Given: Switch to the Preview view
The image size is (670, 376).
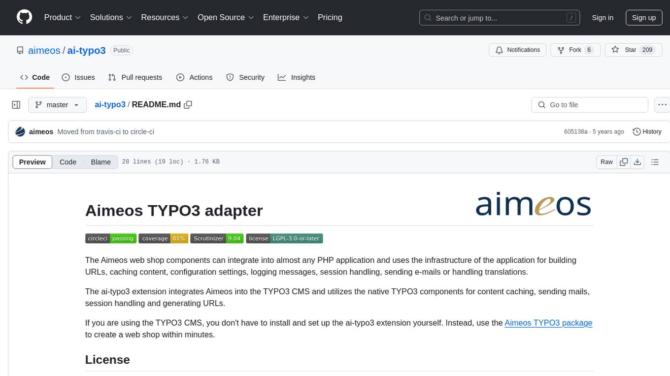Looking at the screenshot, I should click(32, 162).
